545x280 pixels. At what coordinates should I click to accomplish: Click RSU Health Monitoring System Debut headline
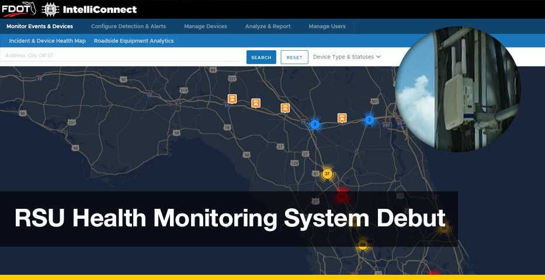click(230, 218)
